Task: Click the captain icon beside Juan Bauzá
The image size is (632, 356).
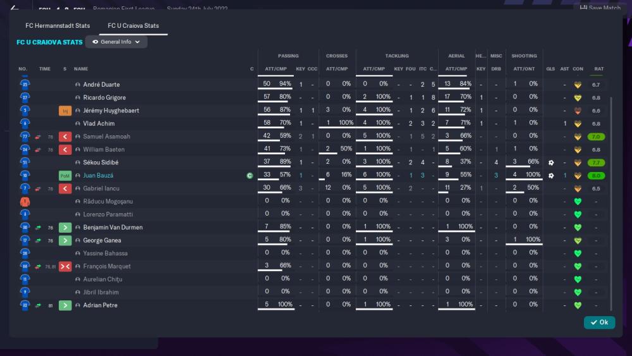Action: click(250, 176)
